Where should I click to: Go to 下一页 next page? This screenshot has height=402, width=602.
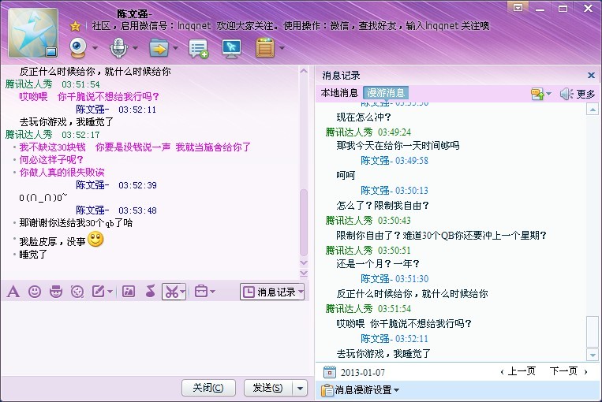tap(568, 371)
